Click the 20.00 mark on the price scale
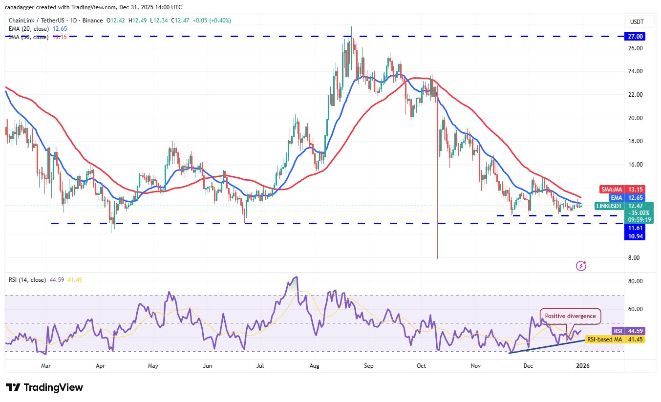This screenshot has height=402, width=661. tap(635, 118)
